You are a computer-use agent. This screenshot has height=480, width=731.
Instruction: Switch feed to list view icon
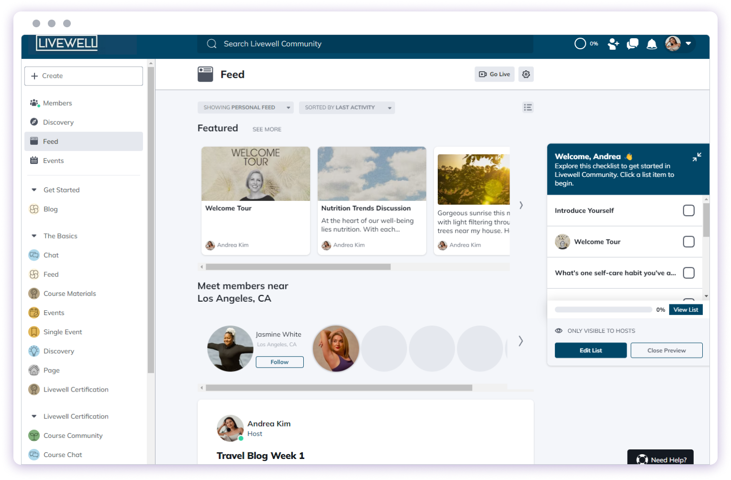[528, 107]
